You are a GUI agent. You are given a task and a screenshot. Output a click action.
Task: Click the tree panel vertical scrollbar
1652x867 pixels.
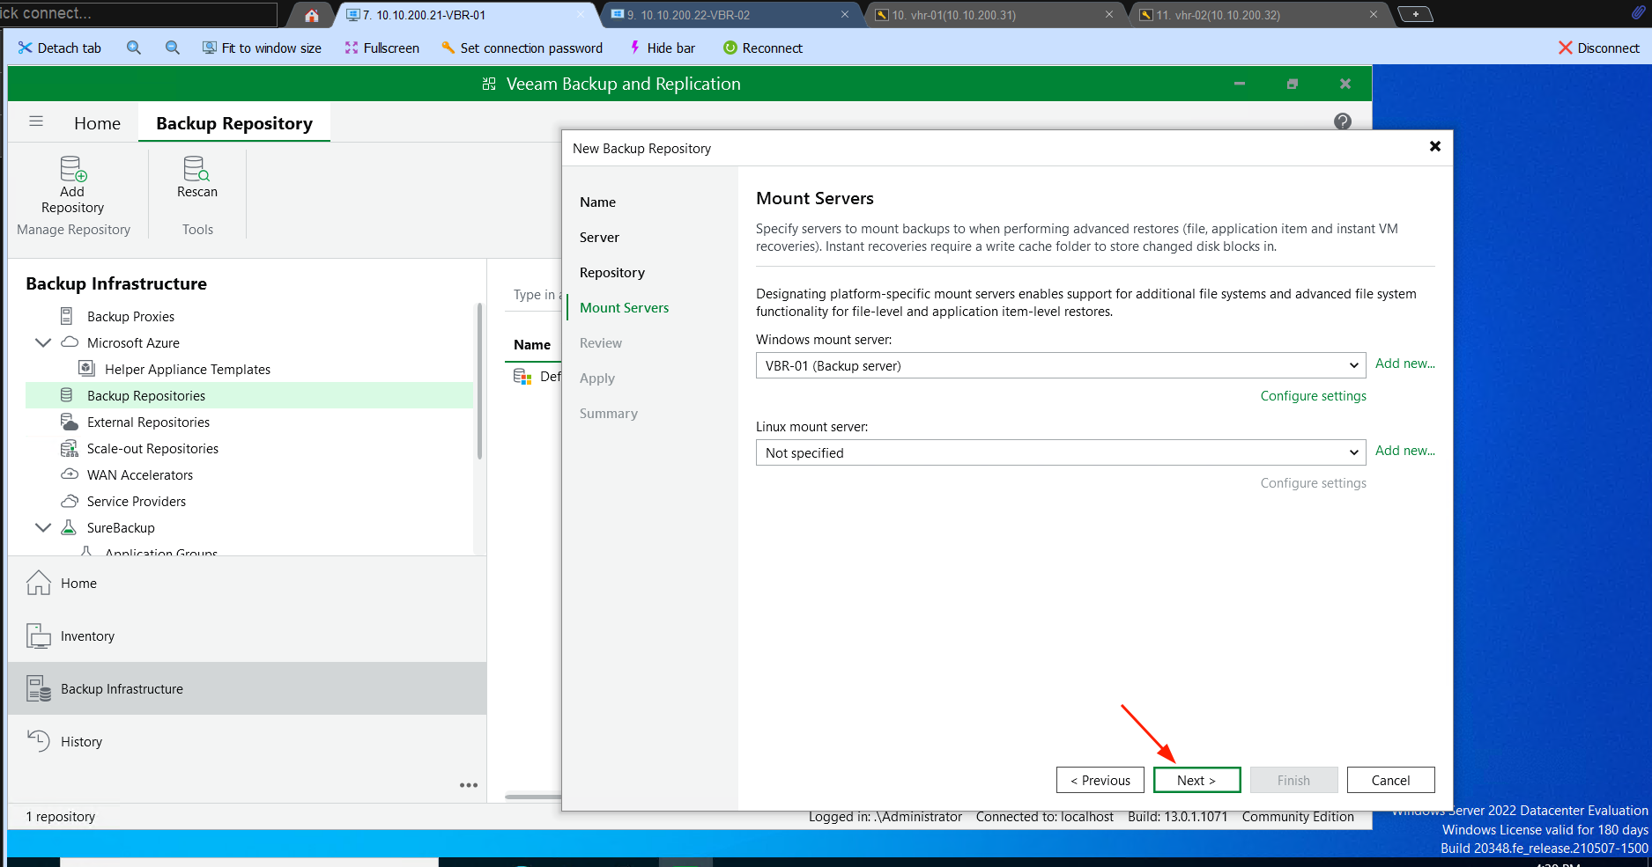pos(479,380)
